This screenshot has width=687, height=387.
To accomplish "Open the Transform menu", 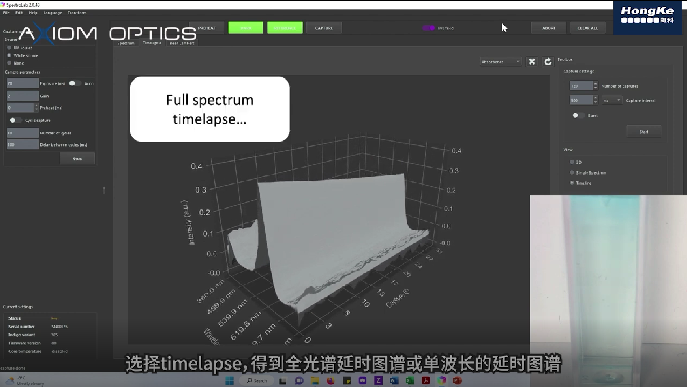I will (77, 13).
